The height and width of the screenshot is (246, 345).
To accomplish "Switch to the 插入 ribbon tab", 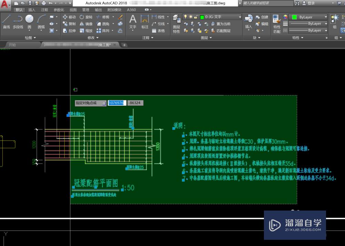I will coord(32,10).
